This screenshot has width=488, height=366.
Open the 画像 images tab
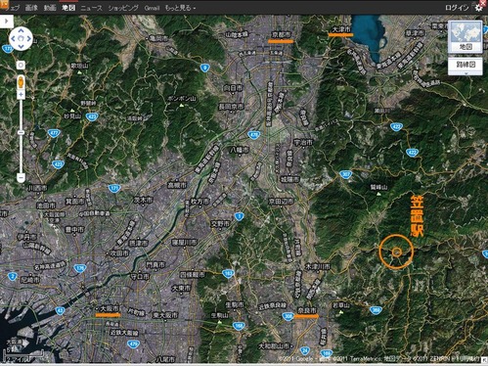tap(31, 8)
